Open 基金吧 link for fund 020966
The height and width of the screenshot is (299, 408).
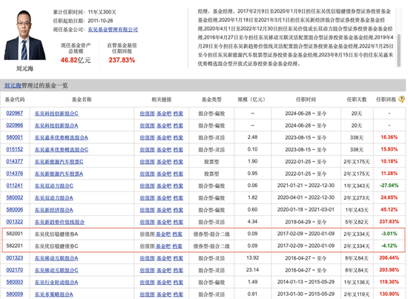164,125
